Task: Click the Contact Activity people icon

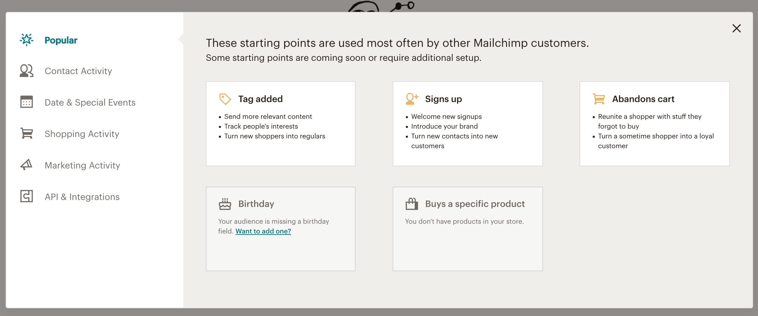Action: 27,71
